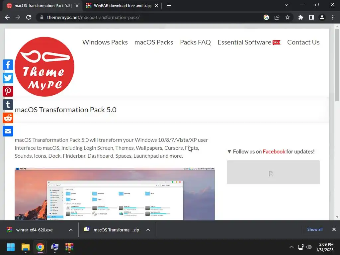Viewport: 340px width, 255px height.
Task: Show all downloads
Action: coord(315,229)
